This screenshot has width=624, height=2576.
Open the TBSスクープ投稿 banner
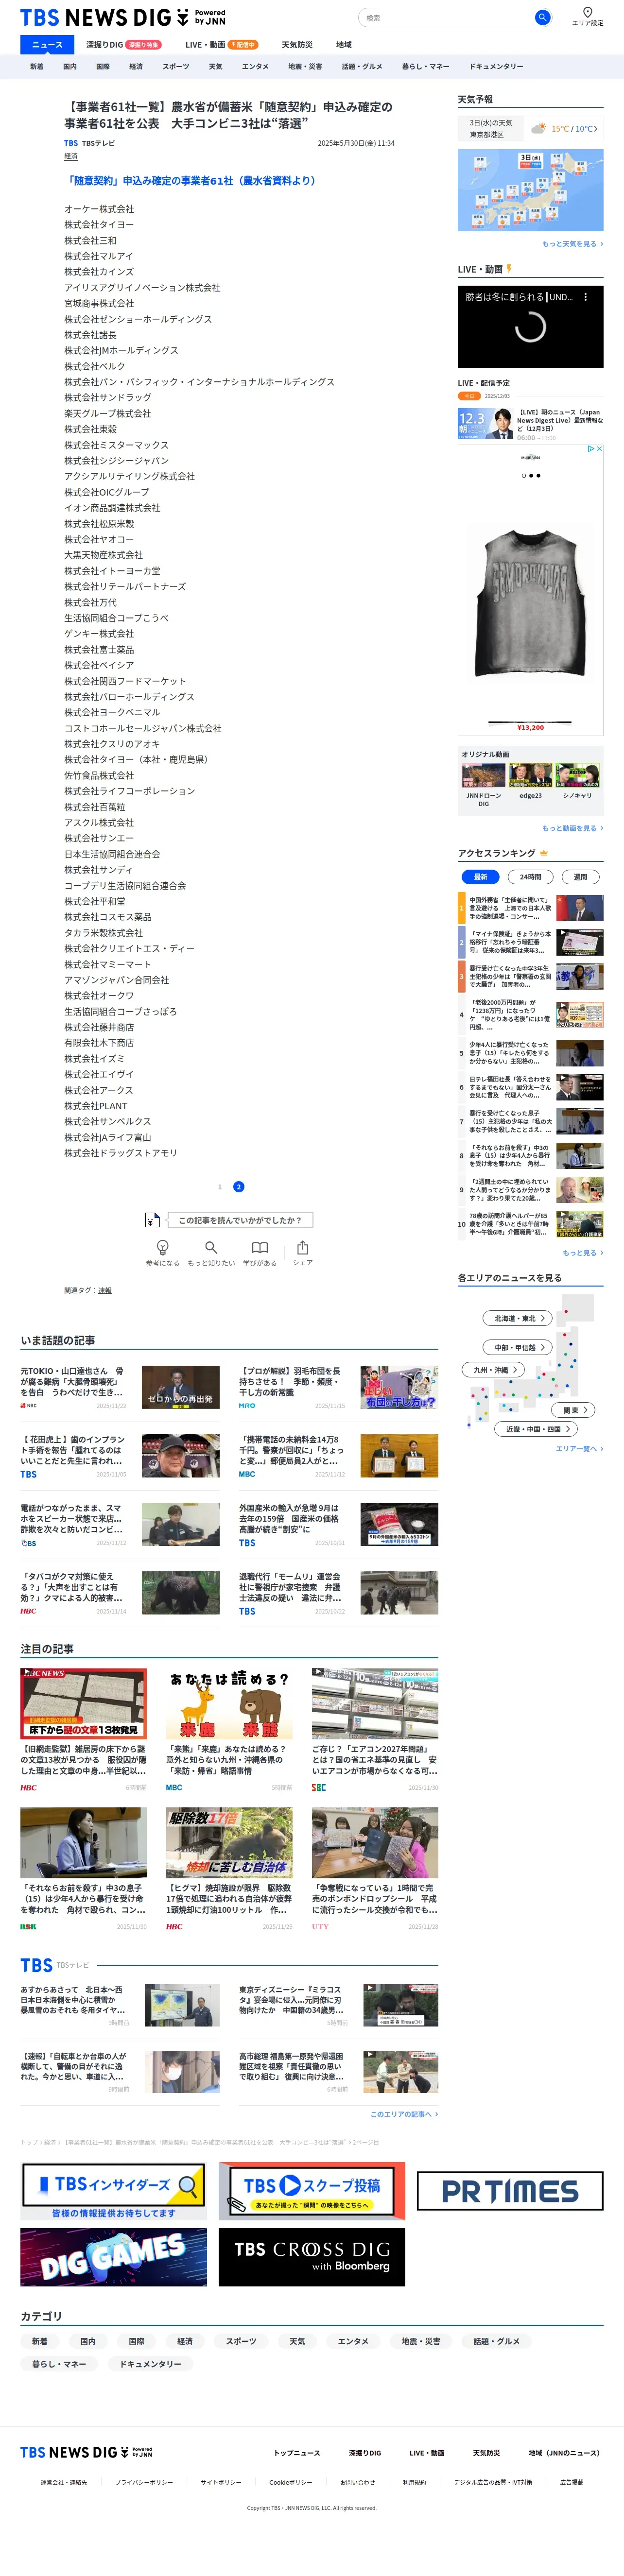coord(312,2191)
